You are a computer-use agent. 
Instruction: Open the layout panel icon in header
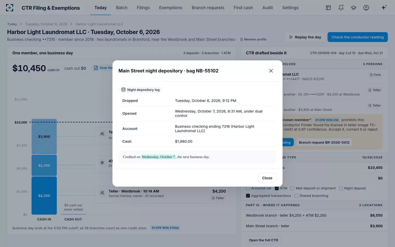click(328, 8)
